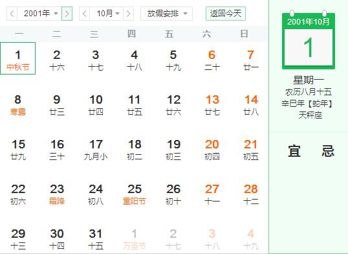Select October 17 九月小 date
The height and width of the screenshot is (254, 348).
[x=96, y=150]
